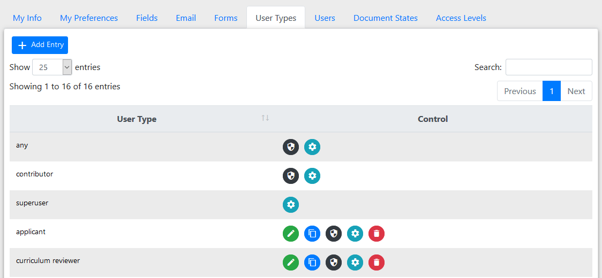This screenshot has height=278, width=602.
Task: Delete the curriculum reviewer user type
Action: point(377,262)
